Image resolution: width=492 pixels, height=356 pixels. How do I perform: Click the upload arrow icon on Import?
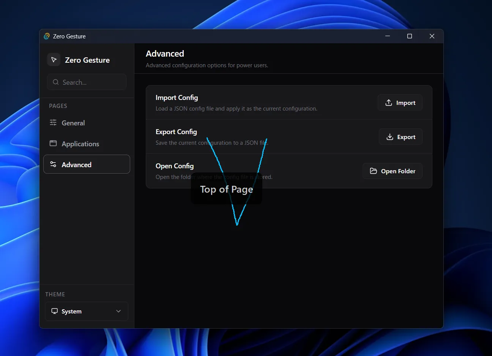tap(389, 103)
